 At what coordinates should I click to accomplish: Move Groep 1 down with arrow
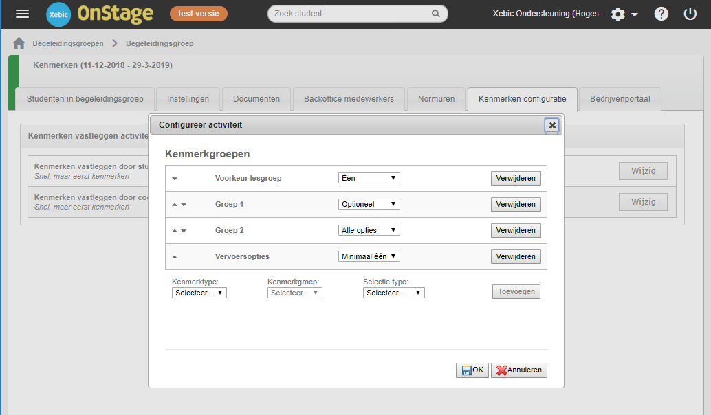click(184, 205)
